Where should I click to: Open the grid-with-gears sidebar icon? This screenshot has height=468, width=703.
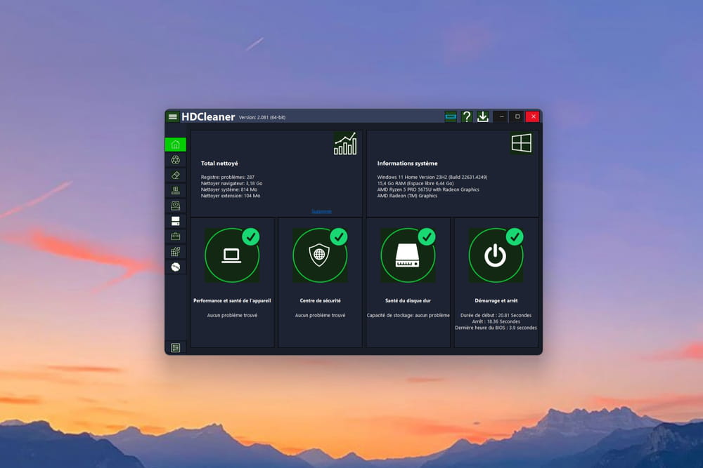click(175, 251)
